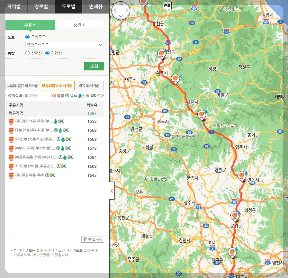The image size is (288, 278).
Task: Open the 면세유 tab
Action: [x=96, y=6]
